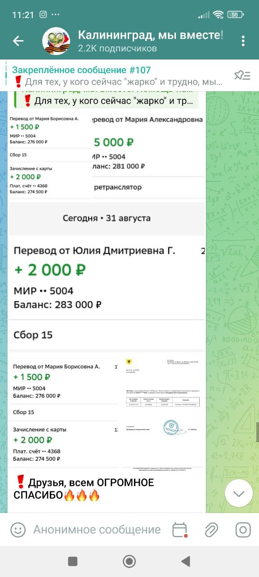Tap the paperclip attachment icon
Screen dimensions: 259x577
211,529
